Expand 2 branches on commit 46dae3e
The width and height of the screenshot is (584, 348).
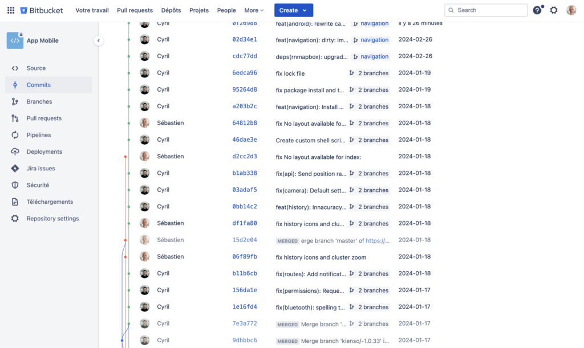pyautogui.click(x=369, y=140)
